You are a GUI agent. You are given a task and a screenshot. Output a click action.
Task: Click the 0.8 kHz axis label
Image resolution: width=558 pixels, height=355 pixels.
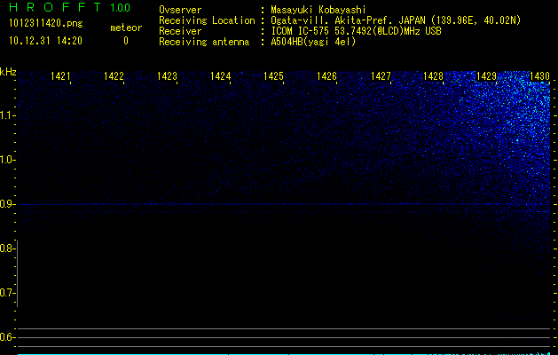tap(7, 248)
